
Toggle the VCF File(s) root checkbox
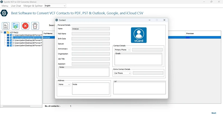pyautogui.click(x=5, y=32)
